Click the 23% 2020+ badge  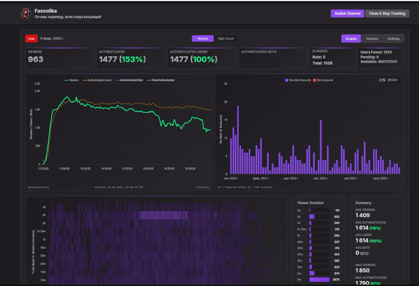[x=388, y=80]
